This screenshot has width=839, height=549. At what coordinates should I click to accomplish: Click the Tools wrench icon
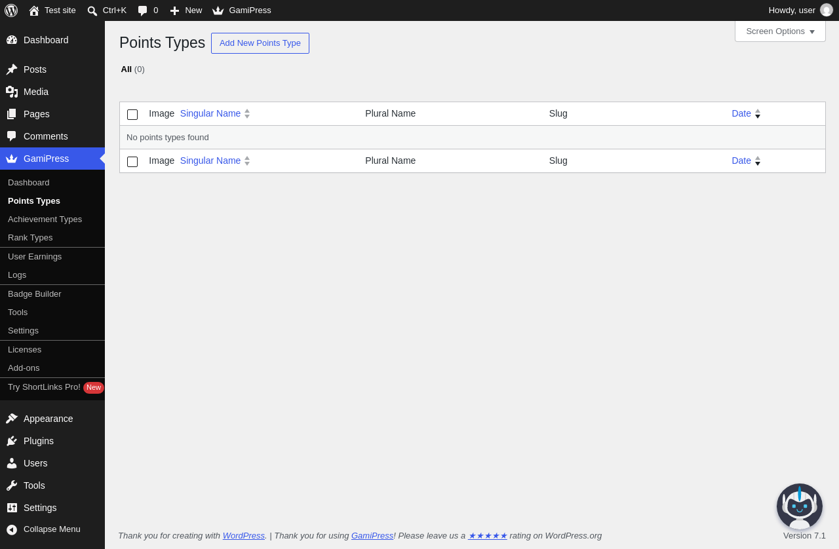12,485
